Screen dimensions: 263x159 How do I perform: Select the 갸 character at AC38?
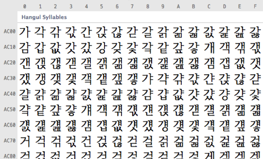148,79
